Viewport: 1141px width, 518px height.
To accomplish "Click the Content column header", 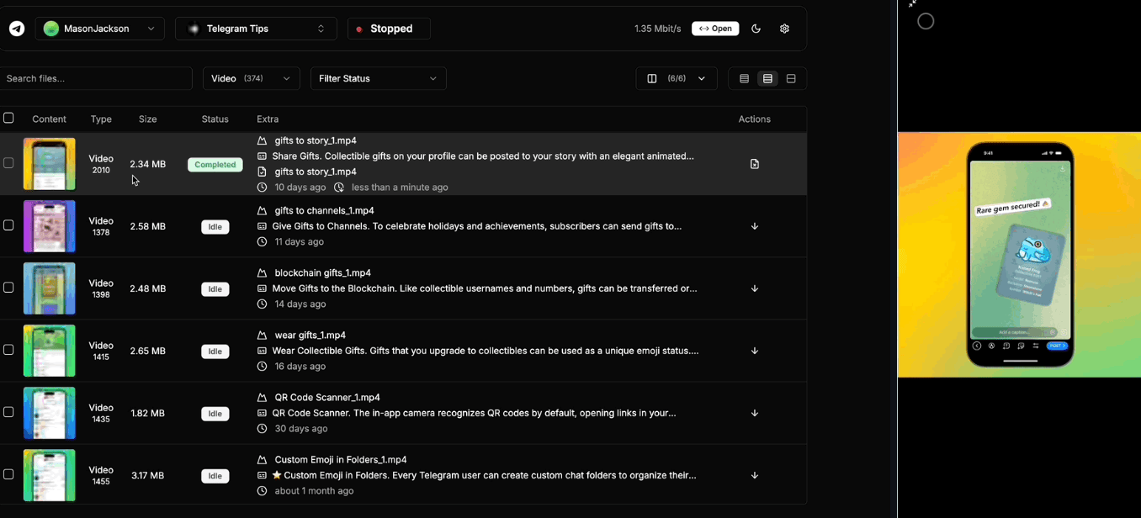I will 49,119.
